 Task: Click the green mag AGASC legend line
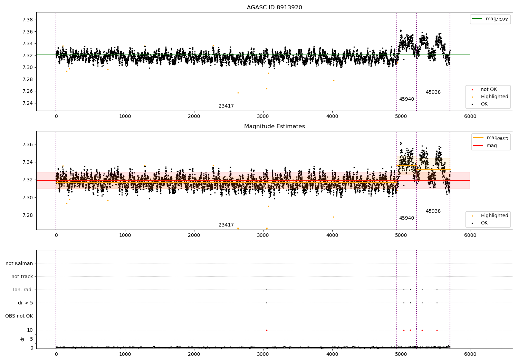(x=478, y=19)
